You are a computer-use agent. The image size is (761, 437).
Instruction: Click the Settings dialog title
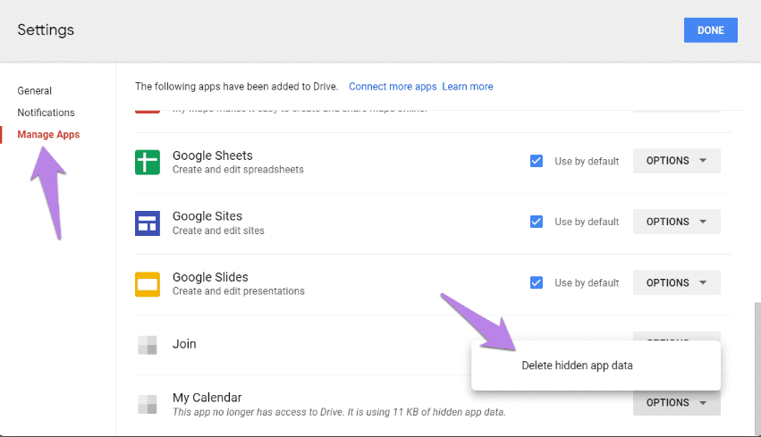(x=46, y=30)
